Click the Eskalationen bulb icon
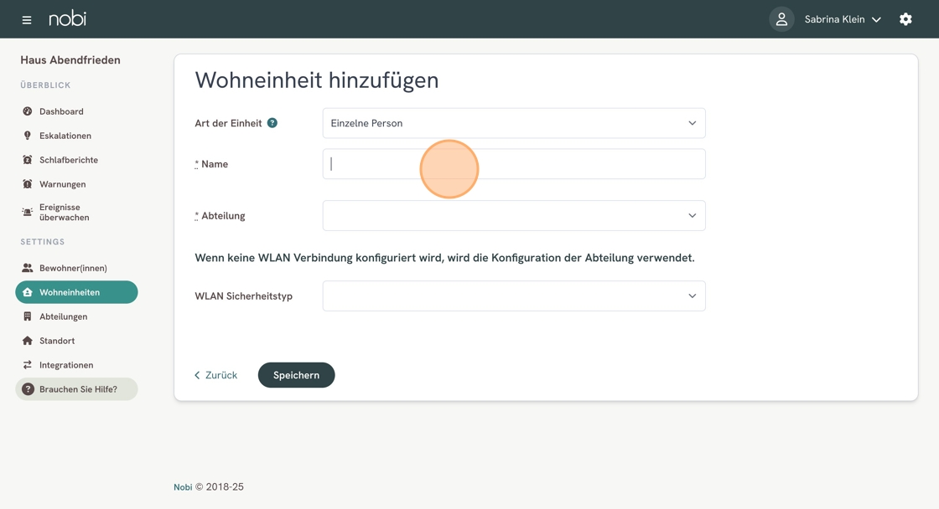 [x=27, y=136]
